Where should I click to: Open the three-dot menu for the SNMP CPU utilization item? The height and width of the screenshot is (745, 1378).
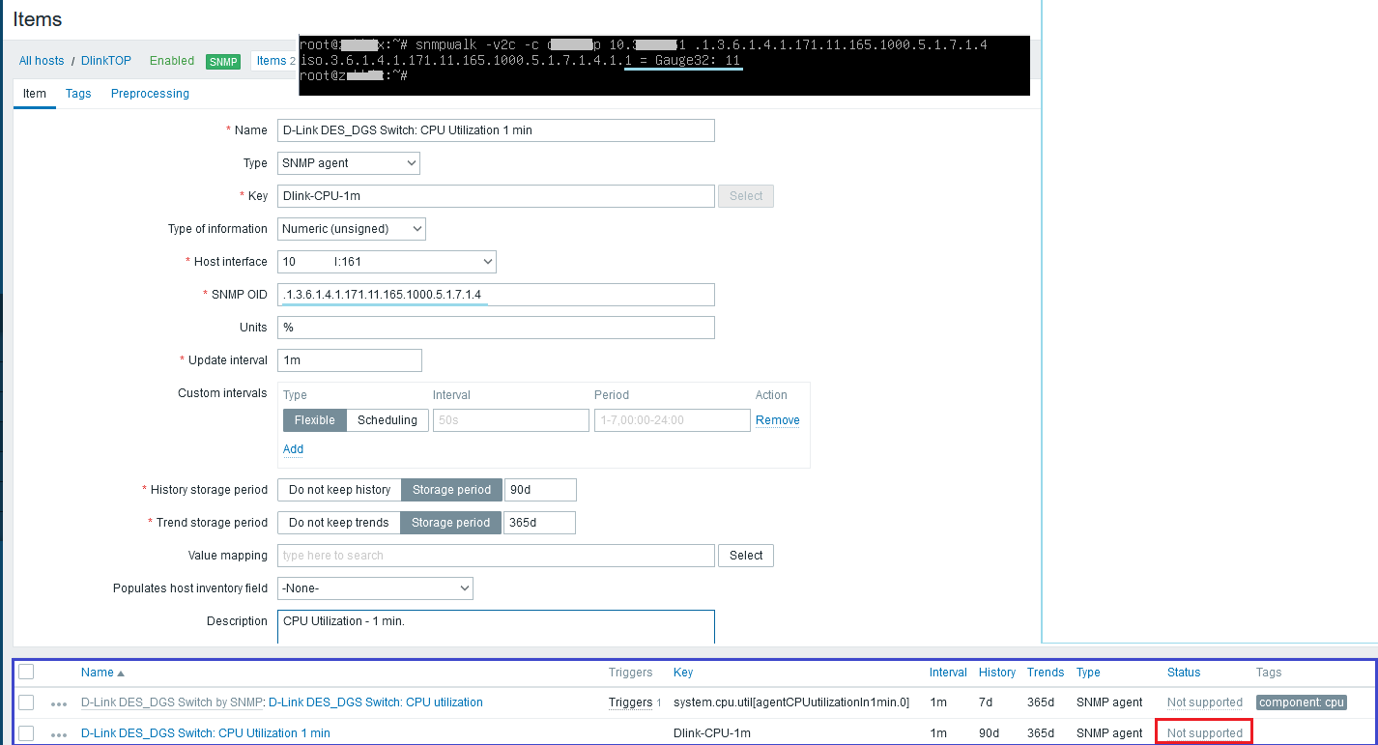click(x=58, y=702)
